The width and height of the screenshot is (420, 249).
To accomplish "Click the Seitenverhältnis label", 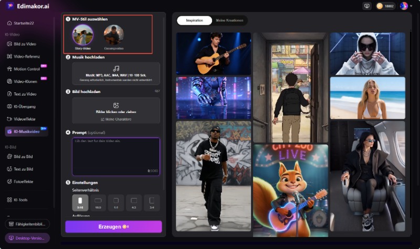I will tap(86, 190).
